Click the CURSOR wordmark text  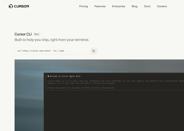coord(21,6)
